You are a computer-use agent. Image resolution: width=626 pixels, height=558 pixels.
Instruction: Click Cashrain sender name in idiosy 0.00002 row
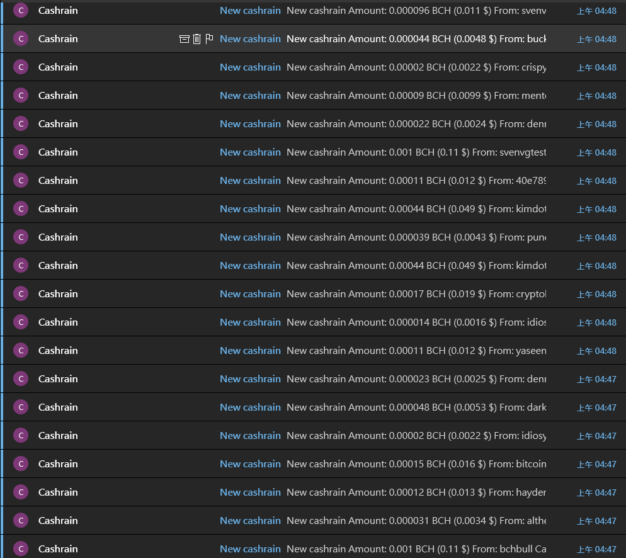click(58, 435)
